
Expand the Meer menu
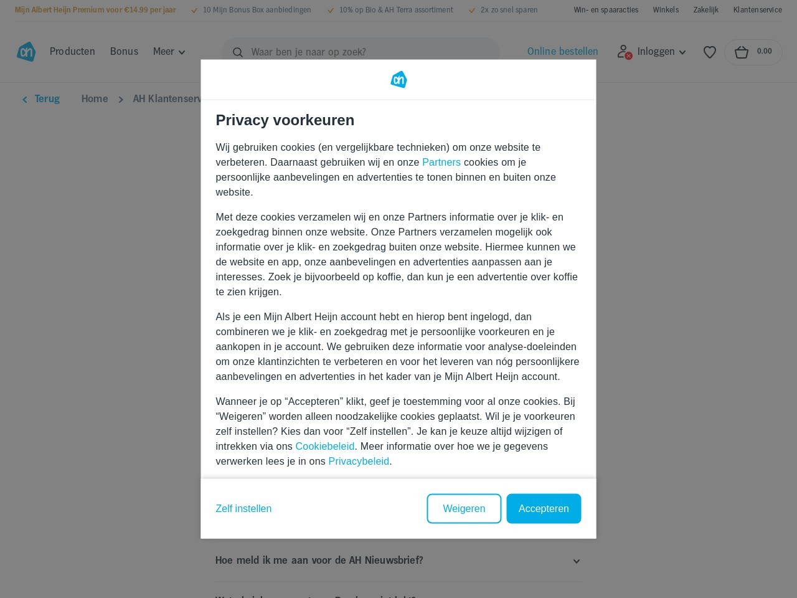coord(169,52)
